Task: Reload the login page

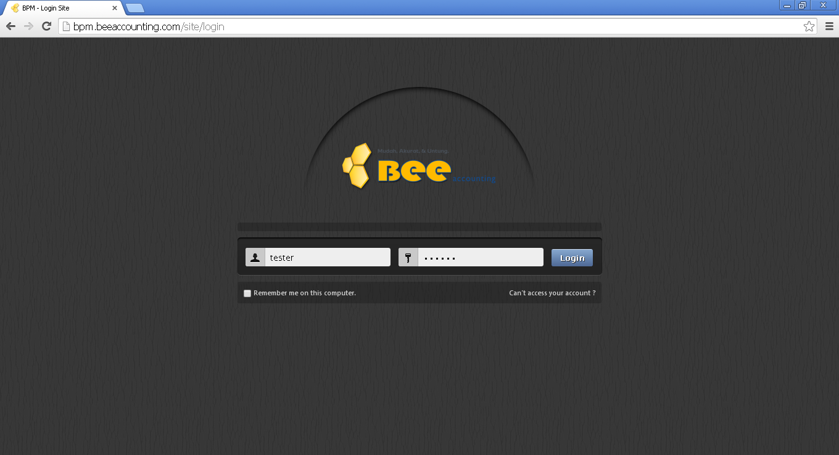Action: click(x=46, y=26)
